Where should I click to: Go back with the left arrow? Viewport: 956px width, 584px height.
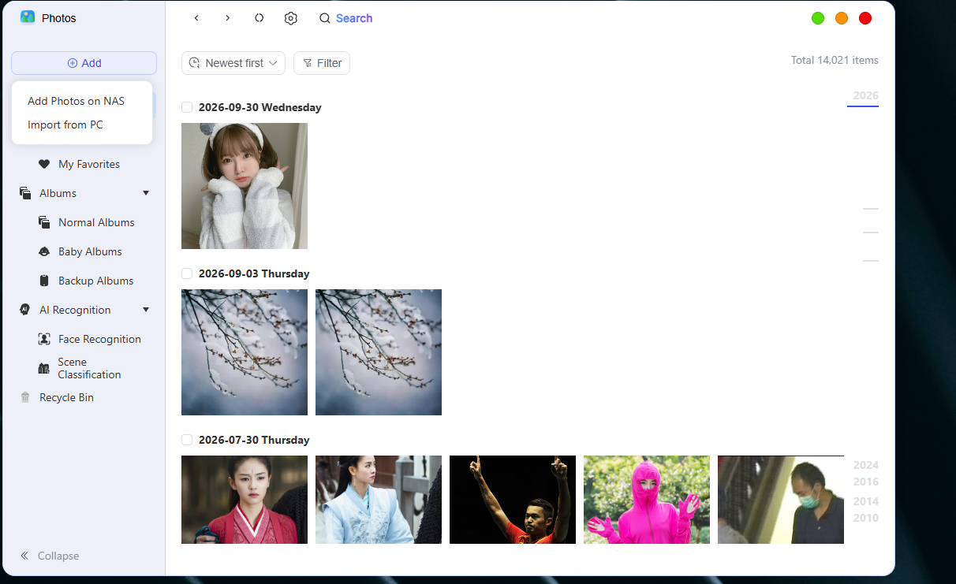[x=196, y=18]
